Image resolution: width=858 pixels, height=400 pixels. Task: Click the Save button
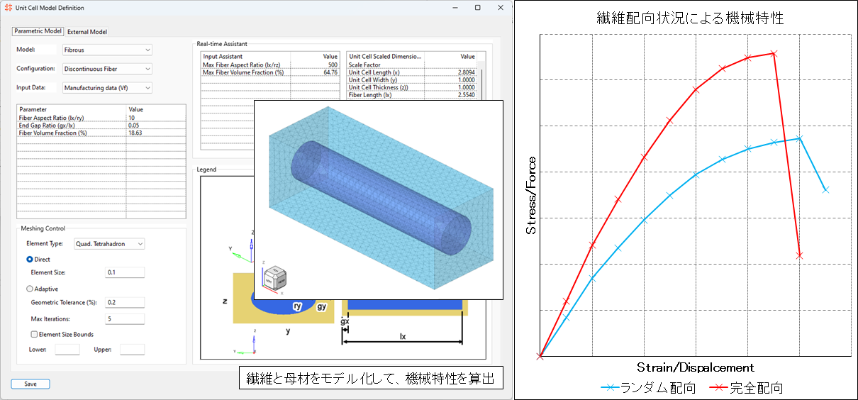pos(30,384)
